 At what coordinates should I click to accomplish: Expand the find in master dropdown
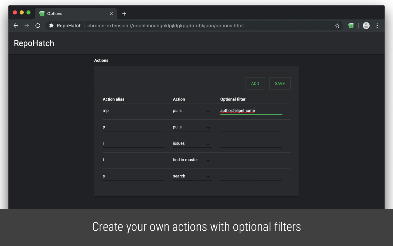pos(192,160)
